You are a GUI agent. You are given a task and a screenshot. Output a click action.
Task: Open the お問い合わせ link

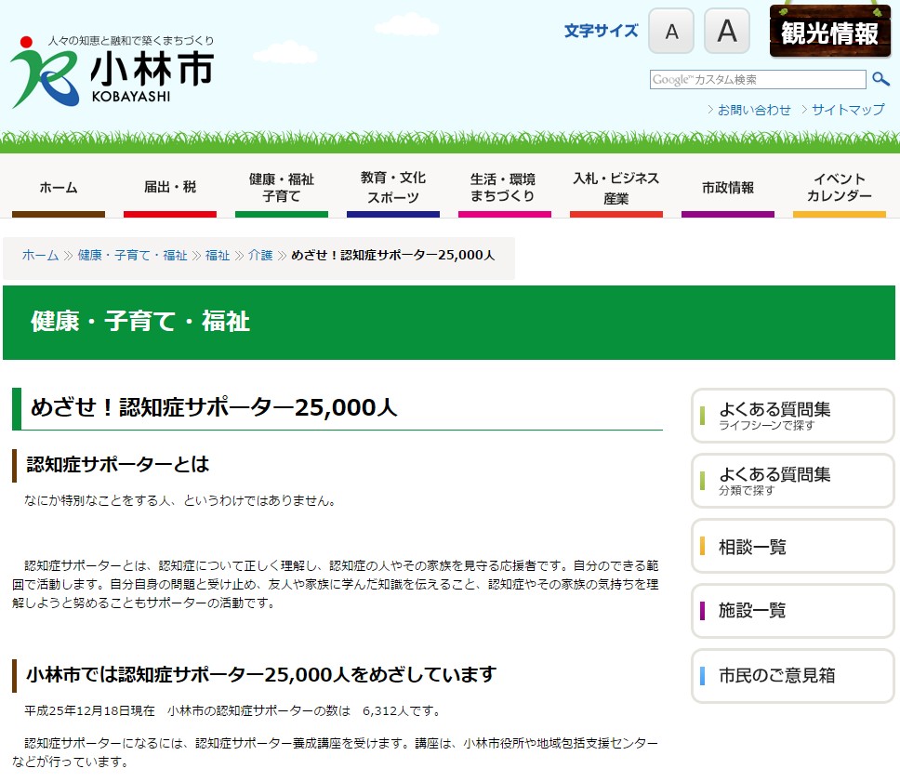(x=753, y=110)
